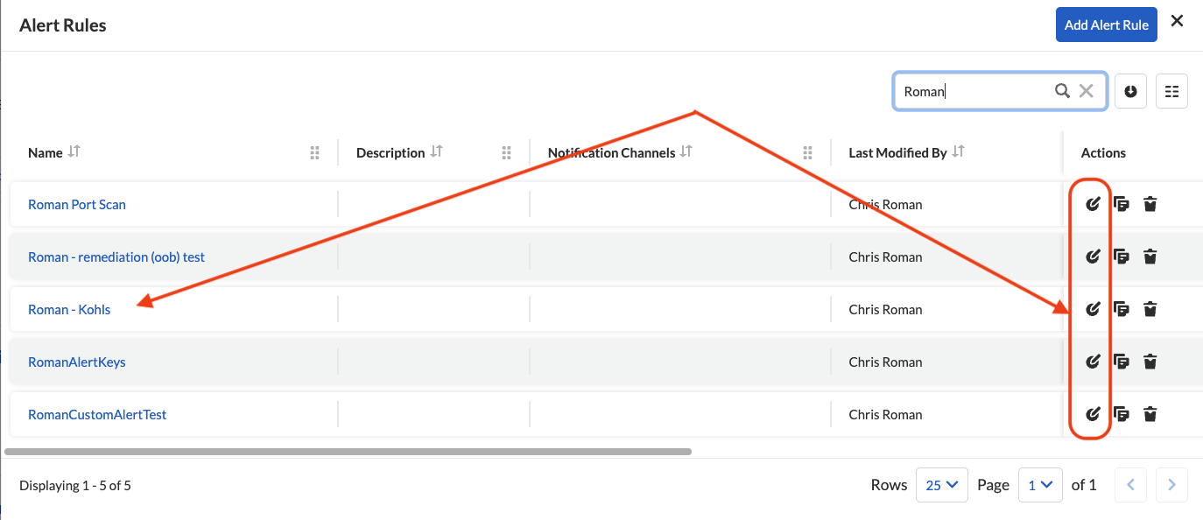Click the download alert rules icon
The width and height of the screenshot is (1203, 520).
pyautogui.click(x=1130, y=91)
